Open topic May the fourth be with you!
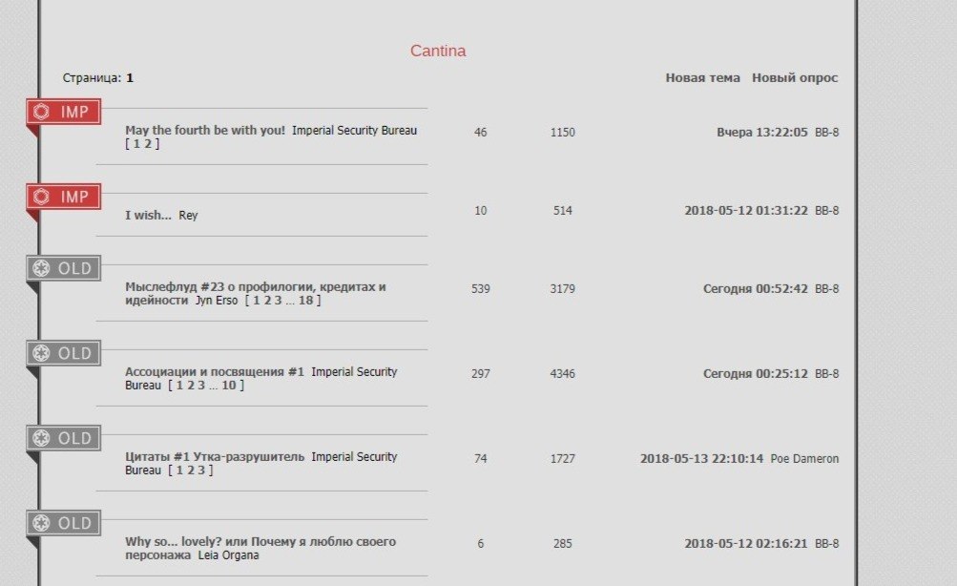This screenshot has width=957, height=586. (x=205, y=130)
